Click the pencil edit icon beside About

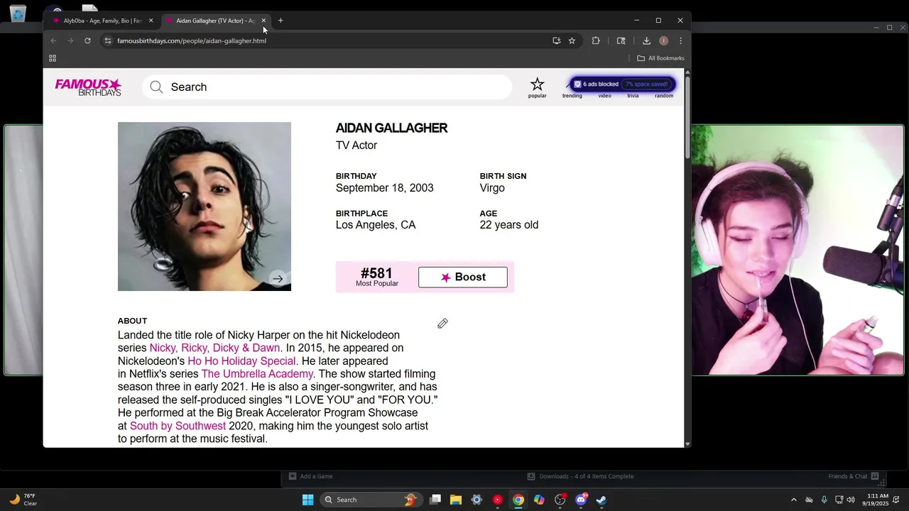tap(442, 324)
